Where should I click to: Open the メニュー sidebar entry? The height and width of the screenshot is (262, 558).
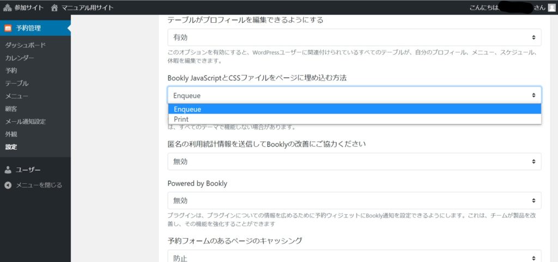pos(17,96)
